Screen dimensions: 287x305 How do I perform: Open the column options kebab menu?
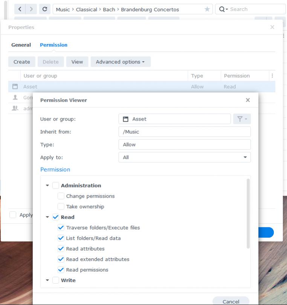(272, 76)
